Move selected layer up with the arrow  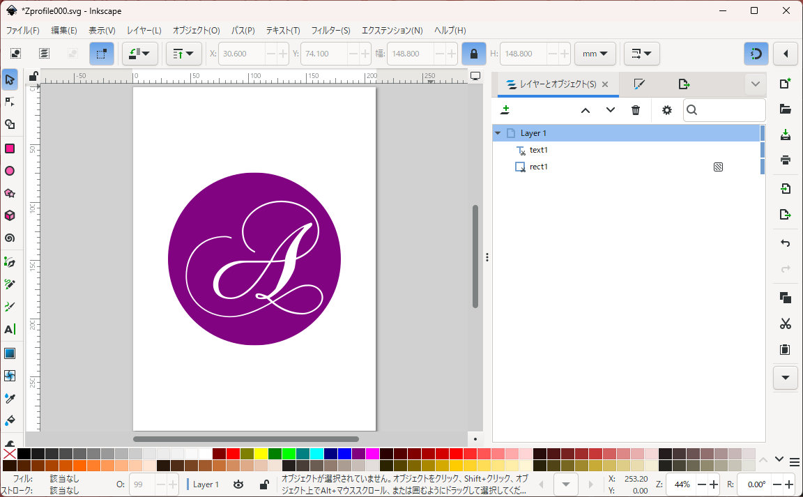point(586,110)
